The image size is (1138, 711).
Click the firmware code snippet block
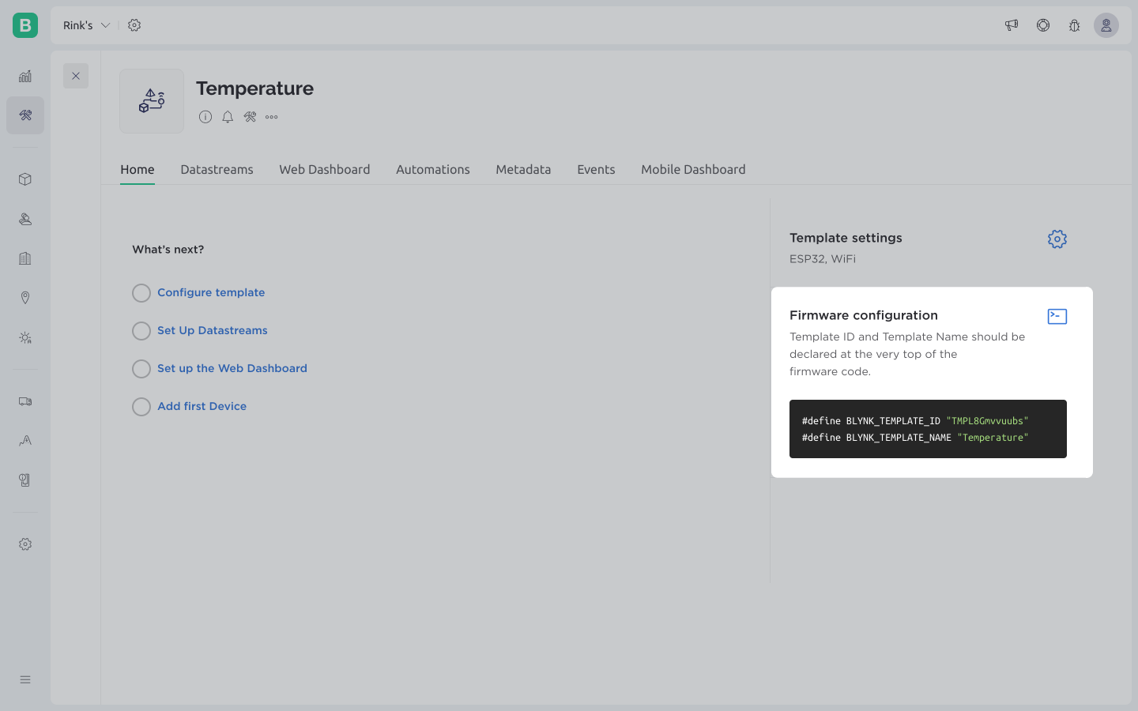coord(928,429)
